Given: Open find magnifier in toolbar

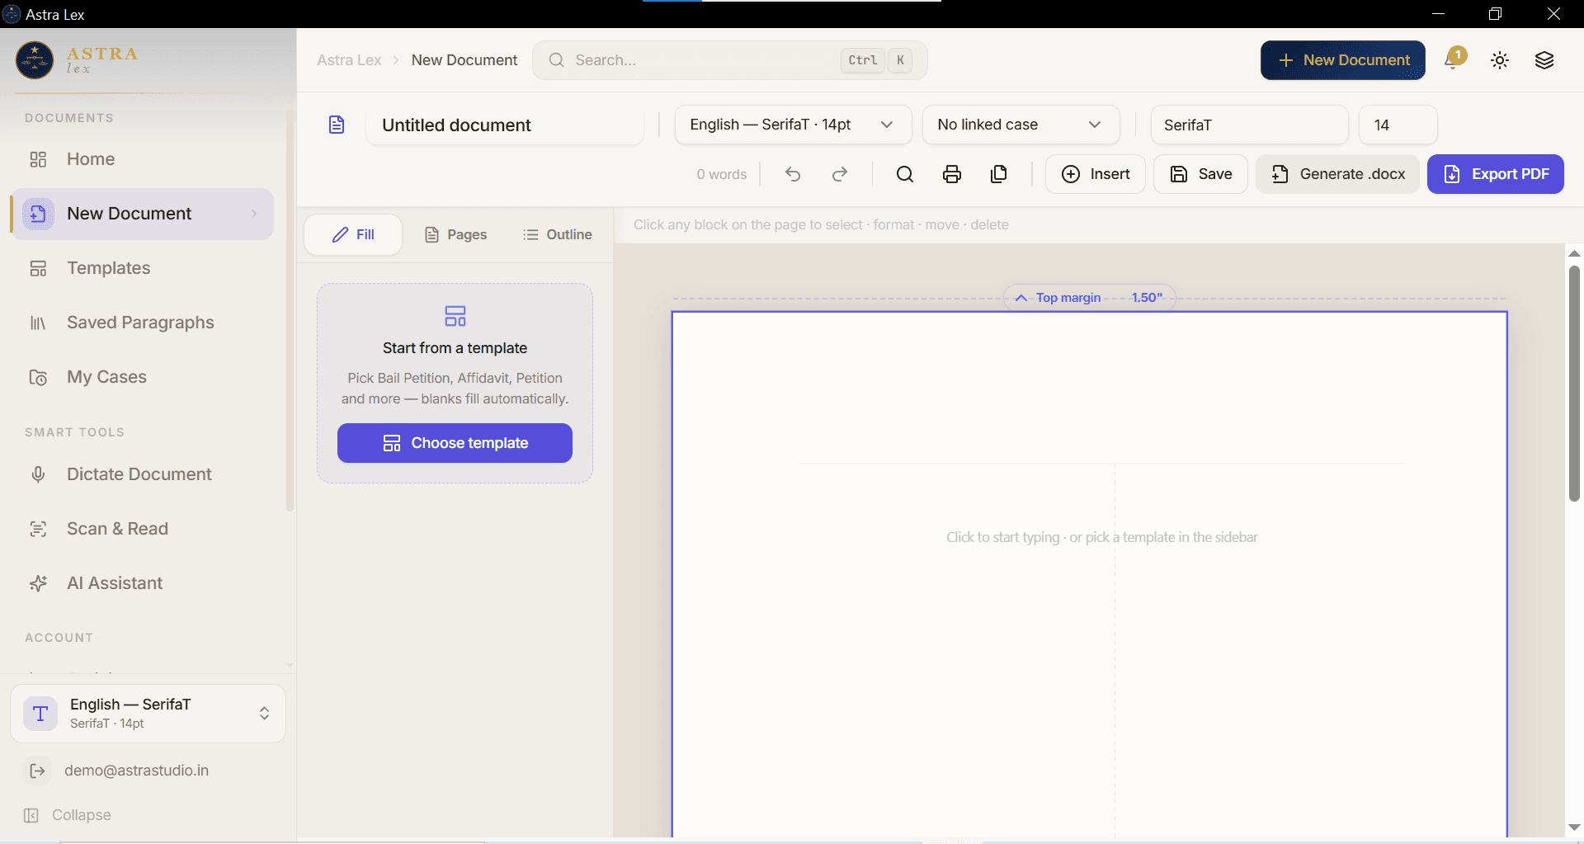Looking at the screenshot, I should click(905, 174).
